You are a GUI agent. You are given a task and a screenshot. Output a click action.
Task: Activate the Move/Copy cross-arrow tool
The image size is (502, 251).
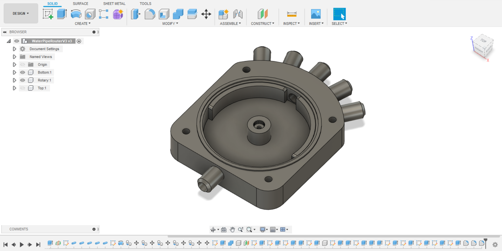[206, 14]
